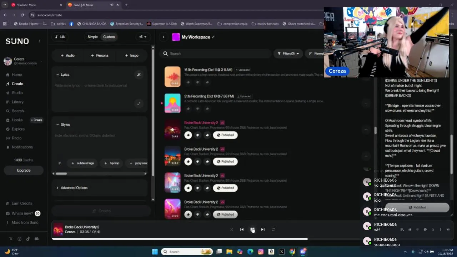The height and width of the screenshot is (257, 457).
Task: Click the pencil icon to rename My Workspace
Action: 213,37
